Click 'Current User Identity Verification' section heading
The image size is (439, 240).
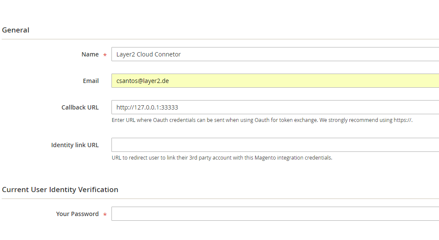point(60,190)
